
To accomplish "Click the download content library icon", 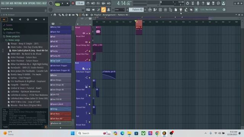I will click(223, 3).
